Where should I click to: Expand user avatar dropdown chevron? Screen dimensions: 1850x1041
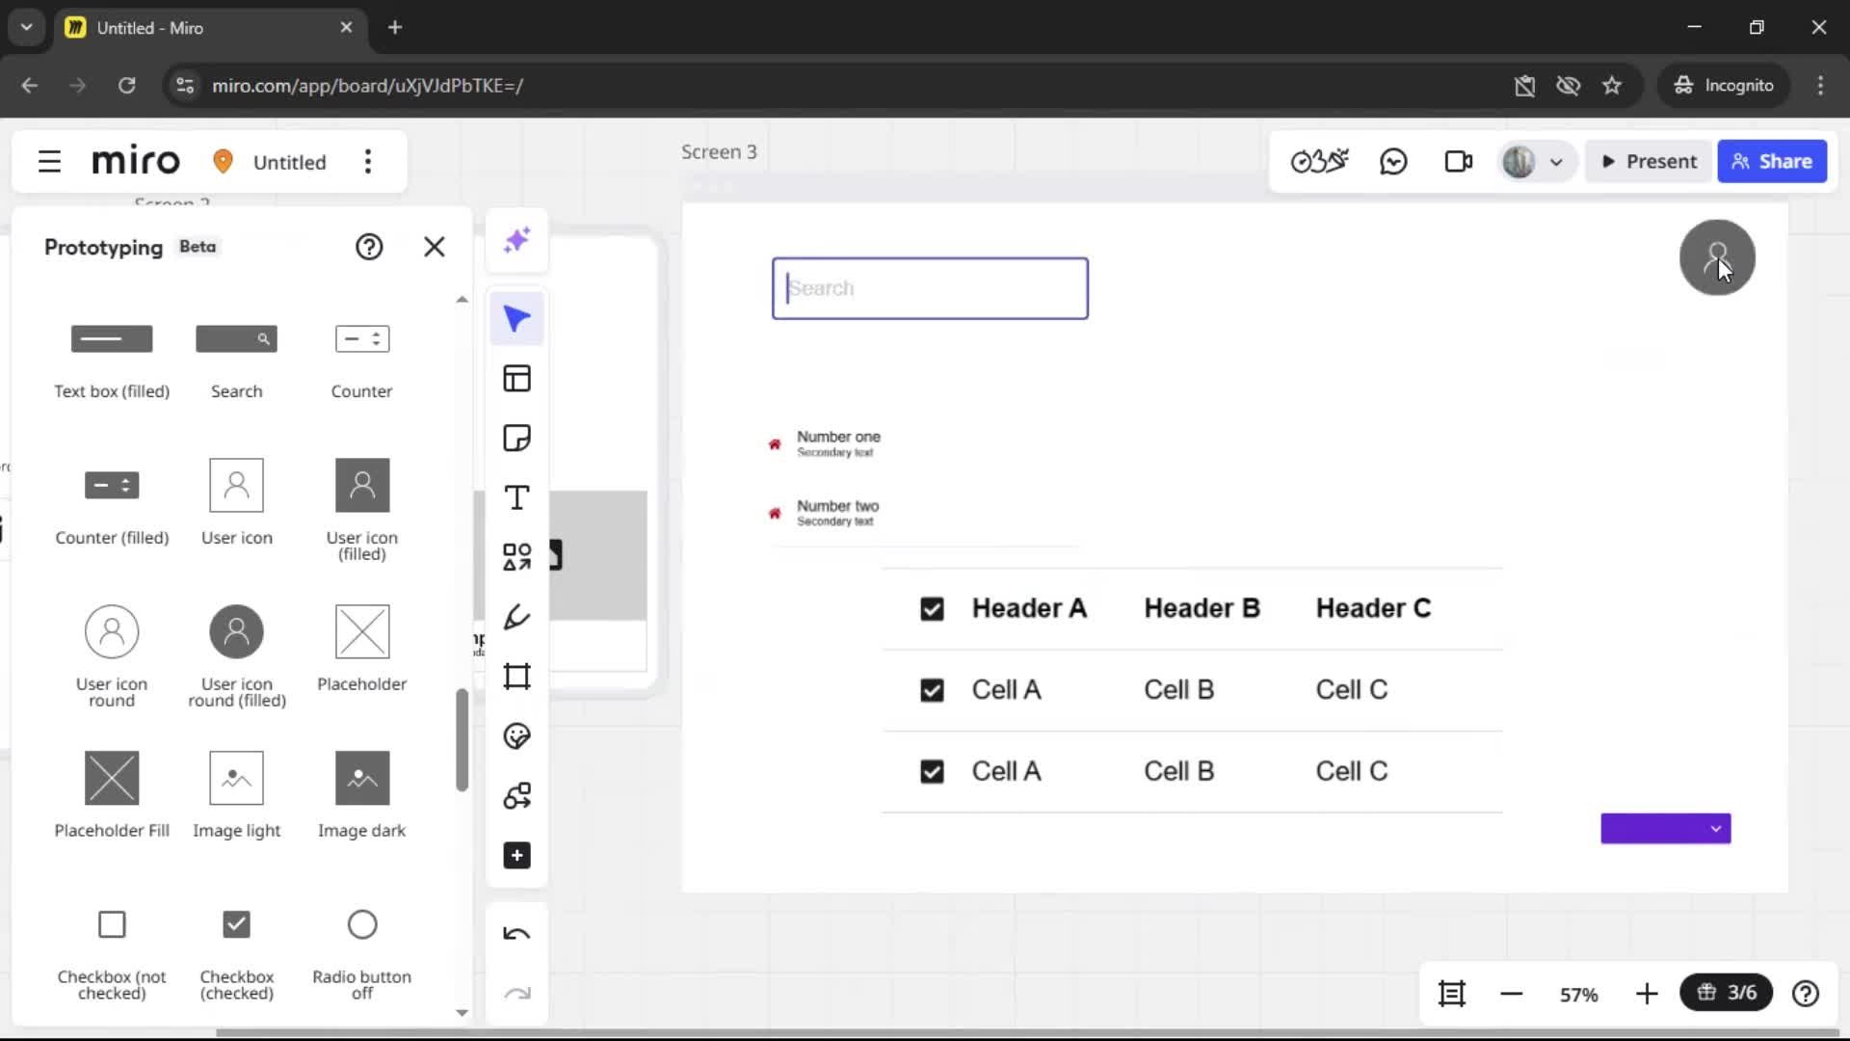click(x=1556, y=162)
